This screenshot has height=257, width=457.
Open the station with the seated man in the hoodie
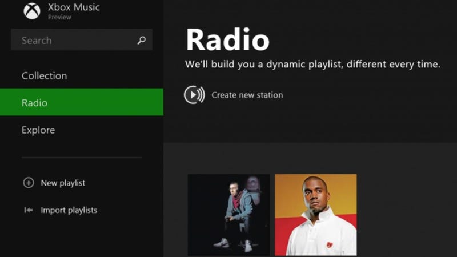228,215
